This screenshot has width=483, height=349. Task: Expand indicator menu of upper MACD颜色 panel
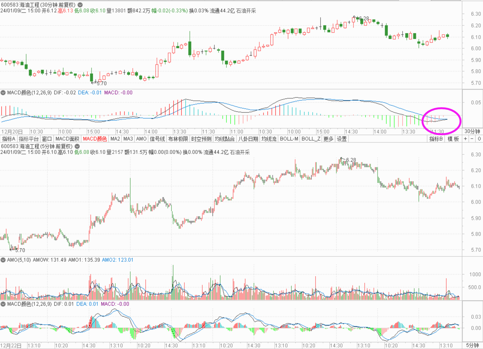pos(3,93)
